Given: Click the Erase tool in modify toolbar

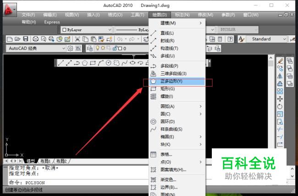Looking at the screenshot, I should pyautogui.click(x=280, y=61).
